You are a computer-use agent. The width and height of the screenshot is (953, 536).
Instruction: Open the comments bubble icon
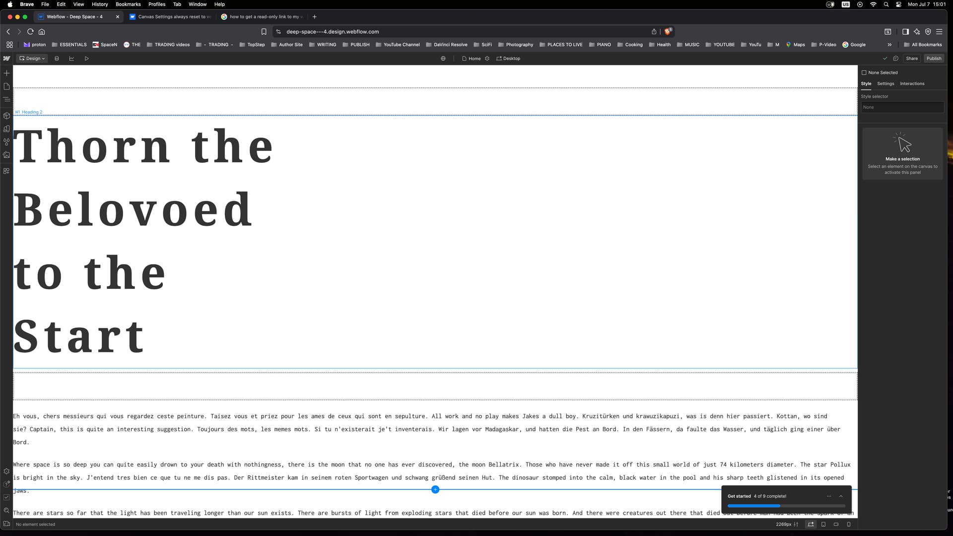896,59
